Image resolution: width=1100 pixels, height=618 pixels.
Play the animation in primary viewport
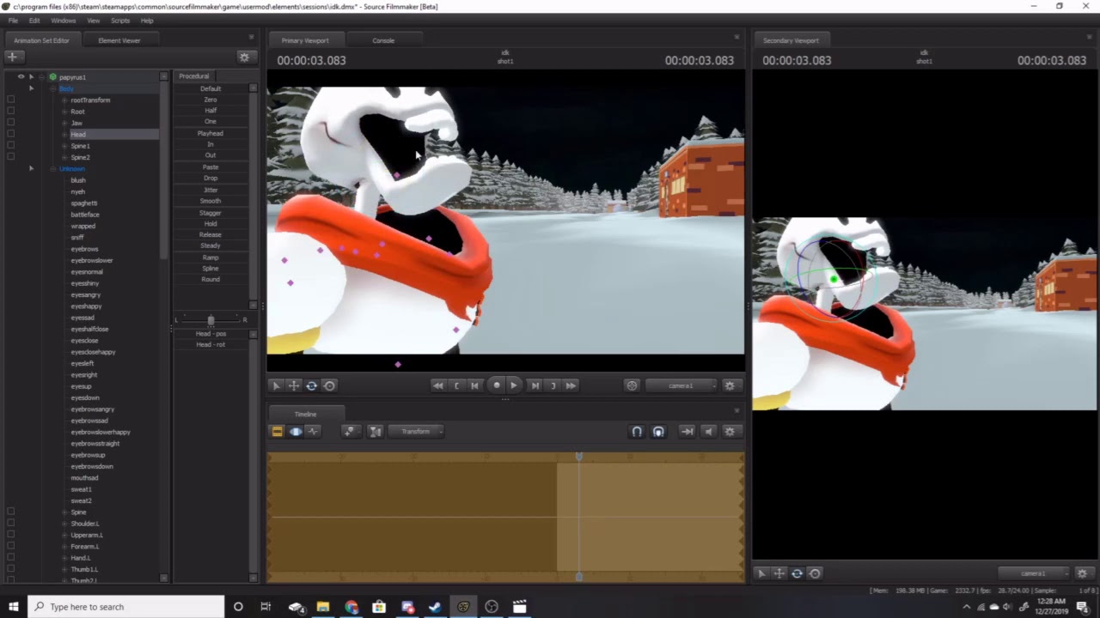tap(514, 385)
